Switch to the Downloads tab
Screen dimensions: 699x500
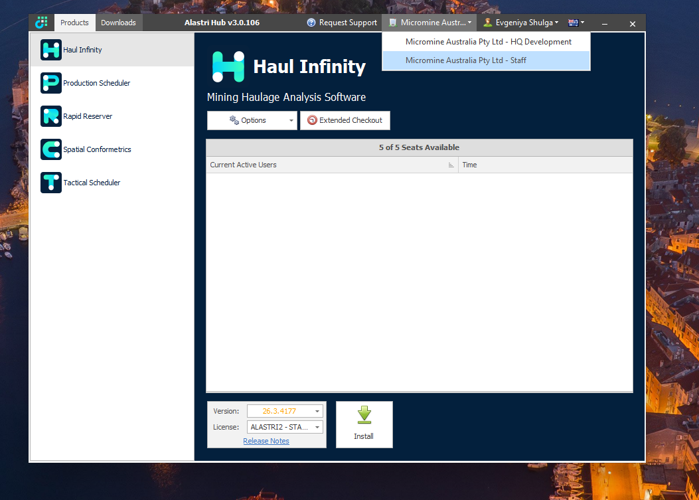tap(118, 23)
